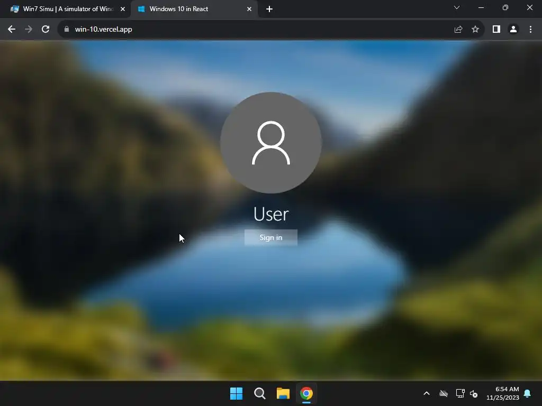Click the User account name text
This screenshot has height=406, width=542.
(271, 214)
